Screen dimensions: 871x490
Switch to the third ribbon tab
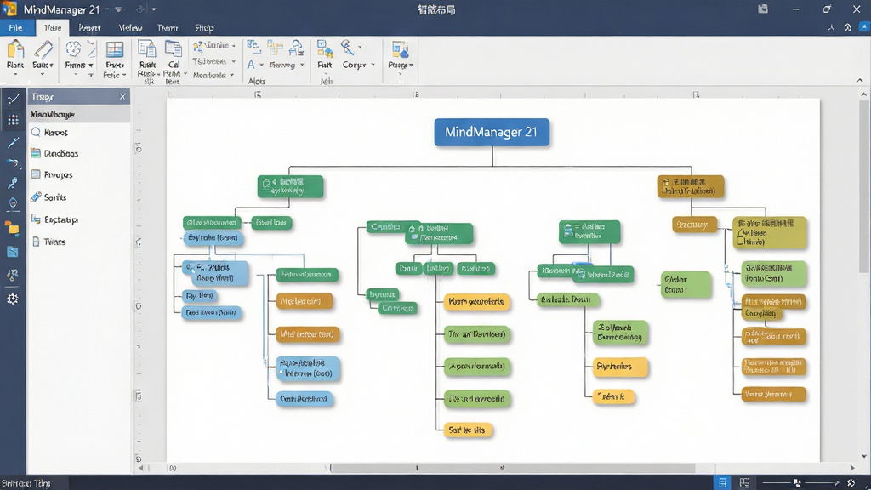89,28
